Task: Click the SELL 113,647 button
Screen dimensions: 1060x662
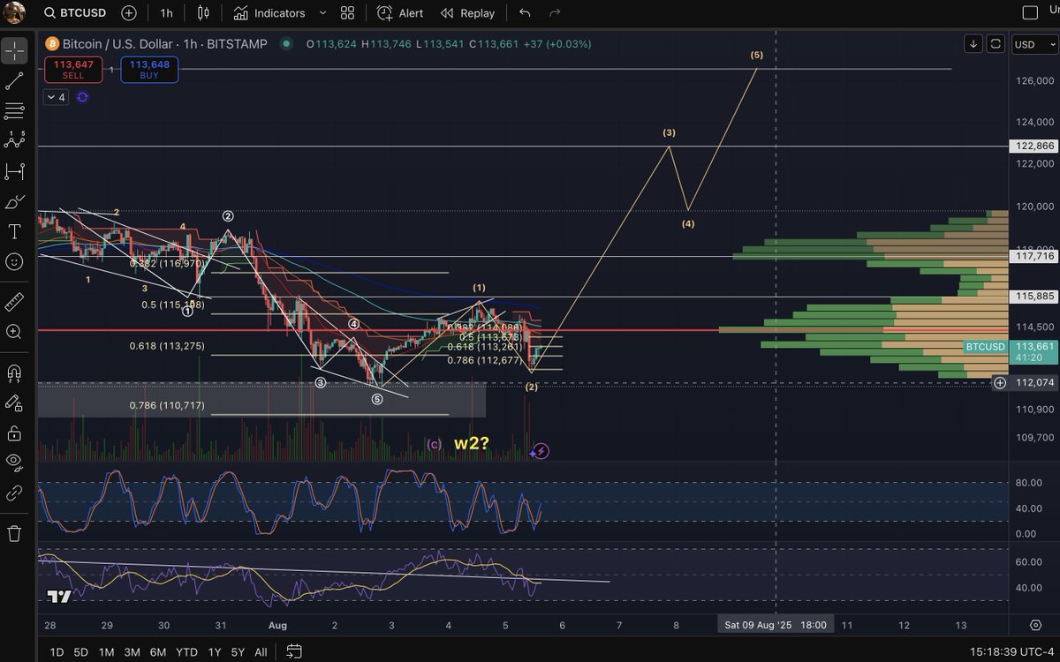Action: coord(73,69)
